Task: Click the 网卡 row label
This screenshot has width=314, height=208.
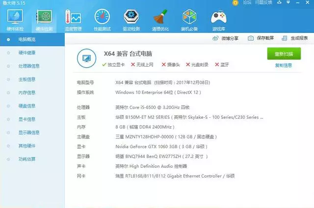Action: [x=81, y=176]
